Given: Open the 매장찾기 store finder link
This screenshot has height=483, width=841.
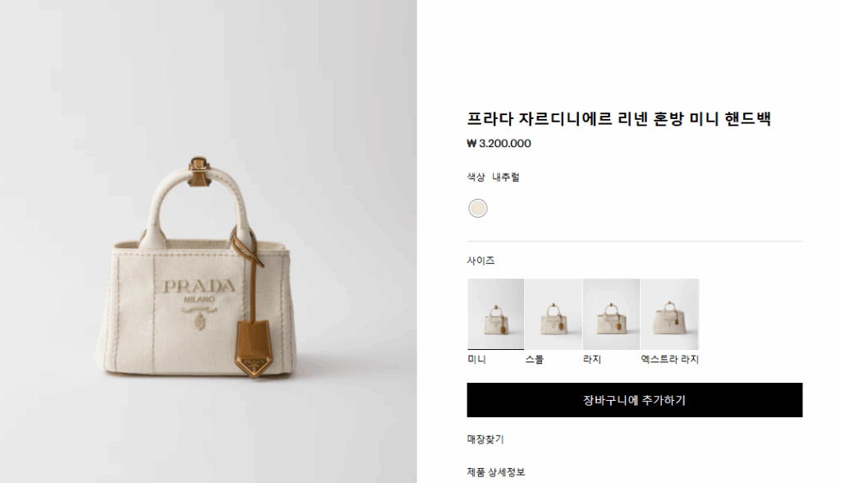Looking at the screenshot, I should (x=485, y=439).
